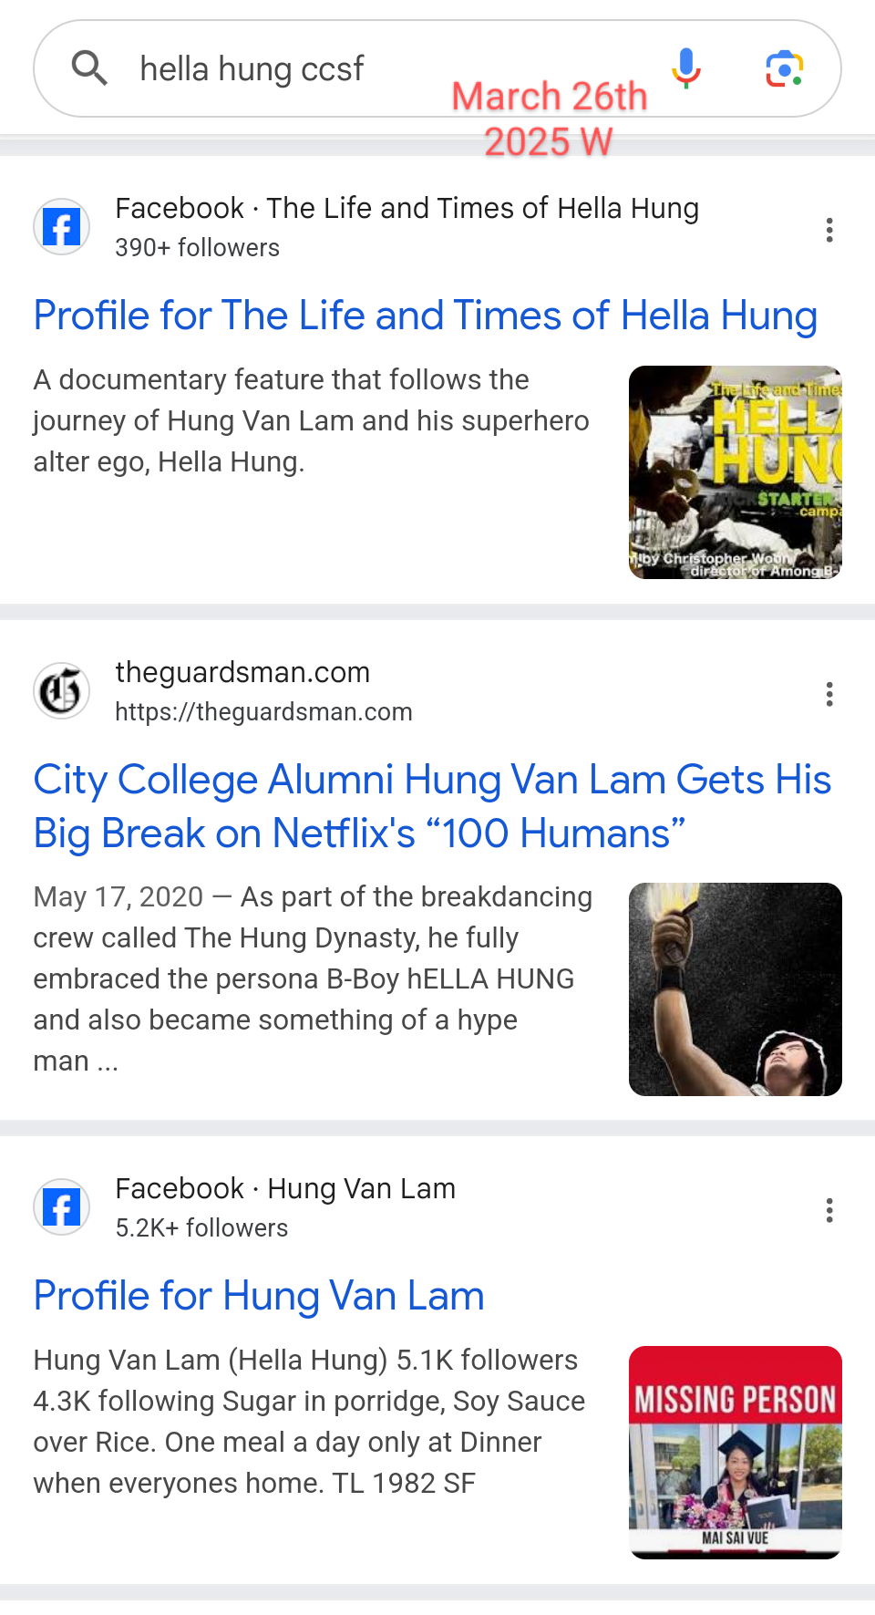Tap the search magnifier icon
Screen dimensions: 875x1615
(x=89, y=68)
